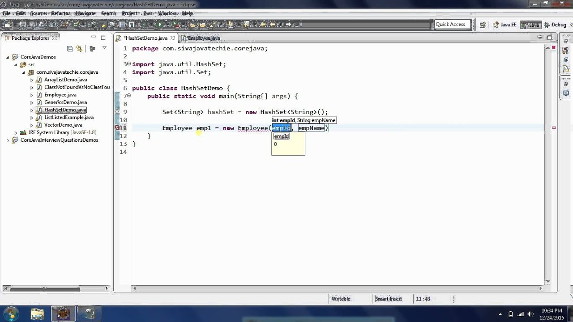Click the 11 : 43 cursor position status
This screenshot has width=573, height=322.
[423, 299]
